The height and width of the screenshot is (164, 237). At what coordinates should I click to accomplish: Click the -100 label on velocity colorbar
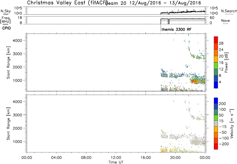click(x=224, y=138)
